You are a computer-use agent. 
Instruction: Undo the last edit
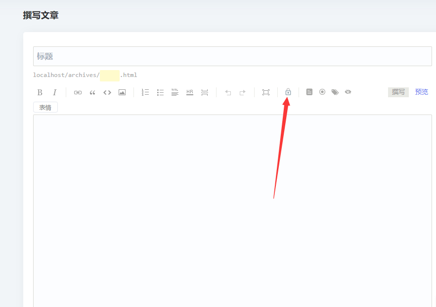tap(228, 92)
